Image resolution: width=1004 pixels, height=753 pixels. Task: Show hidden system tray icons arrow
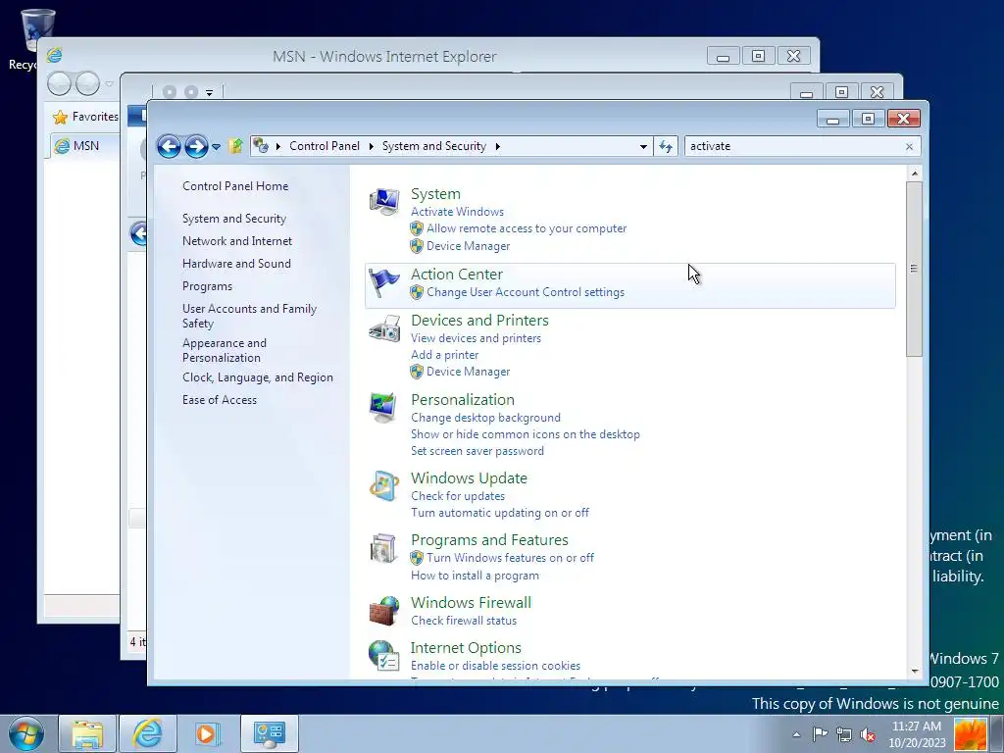pos(796,734)
